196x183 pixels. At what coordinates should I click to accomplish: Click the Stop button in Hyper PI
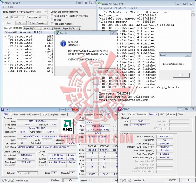coord(21,23)
